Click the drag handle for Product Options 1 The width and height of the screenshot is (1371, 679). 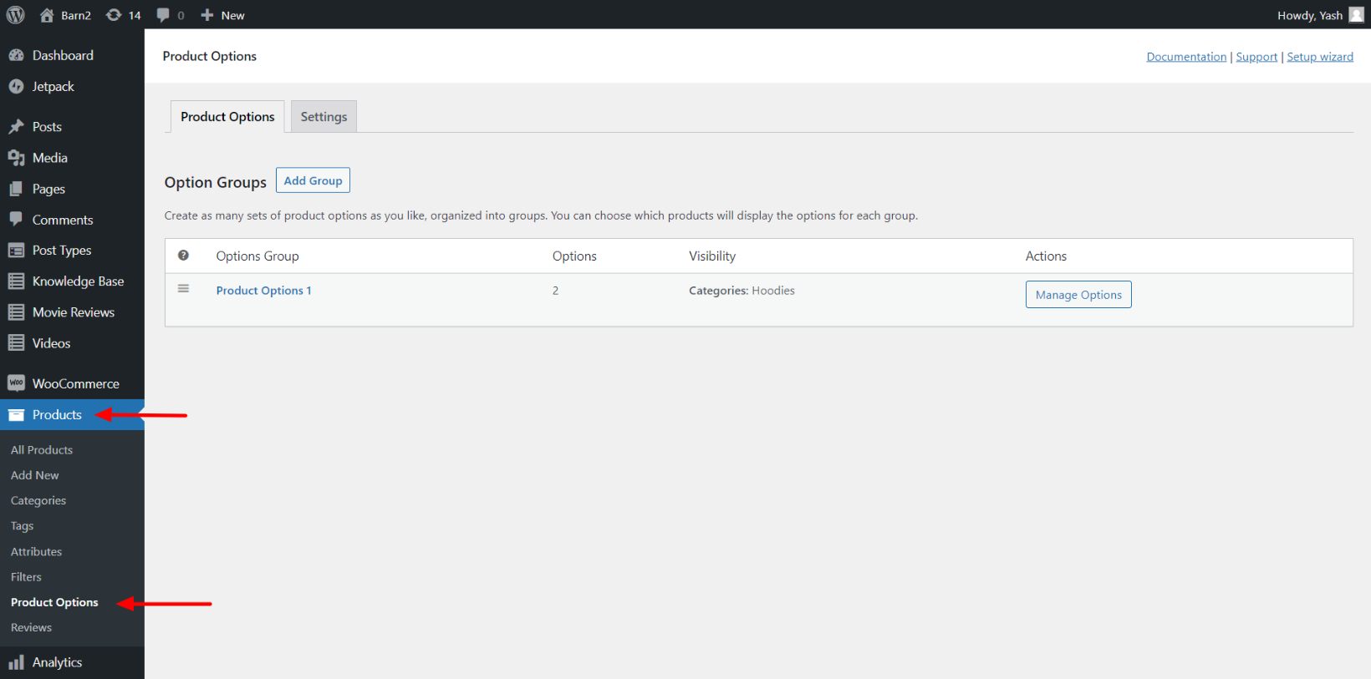(183, 289)
